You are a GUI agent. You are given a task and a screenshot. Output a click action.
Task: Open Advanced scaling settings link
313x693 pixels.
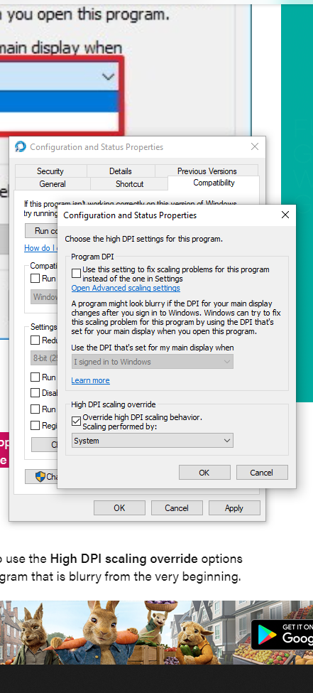pyautogui.click(x=126, y=288)
